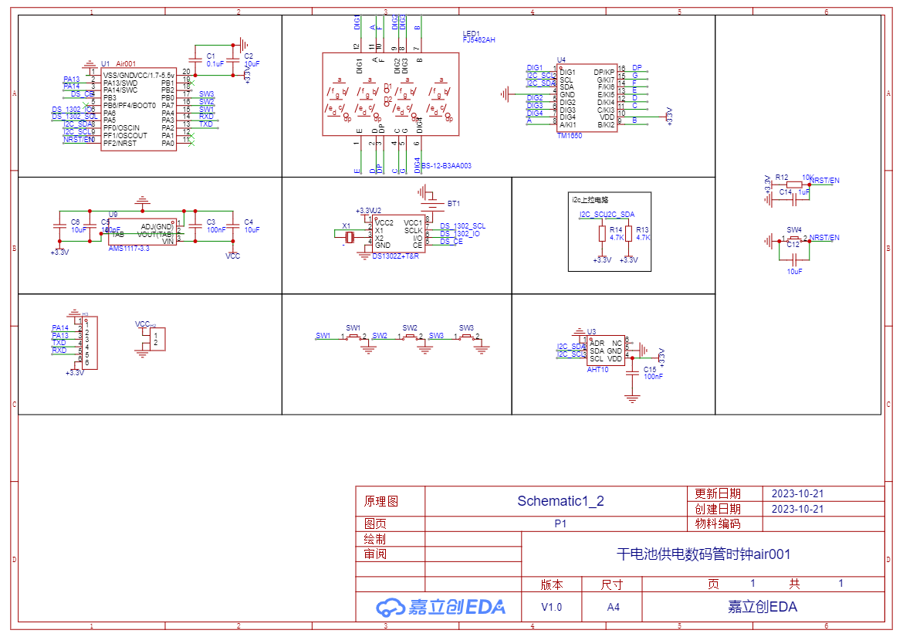Viewport: 903px width, 637px height.
Task: Click the NRST/EN net label beside R12
Action: pyautogui.click(x=825, y=180)
